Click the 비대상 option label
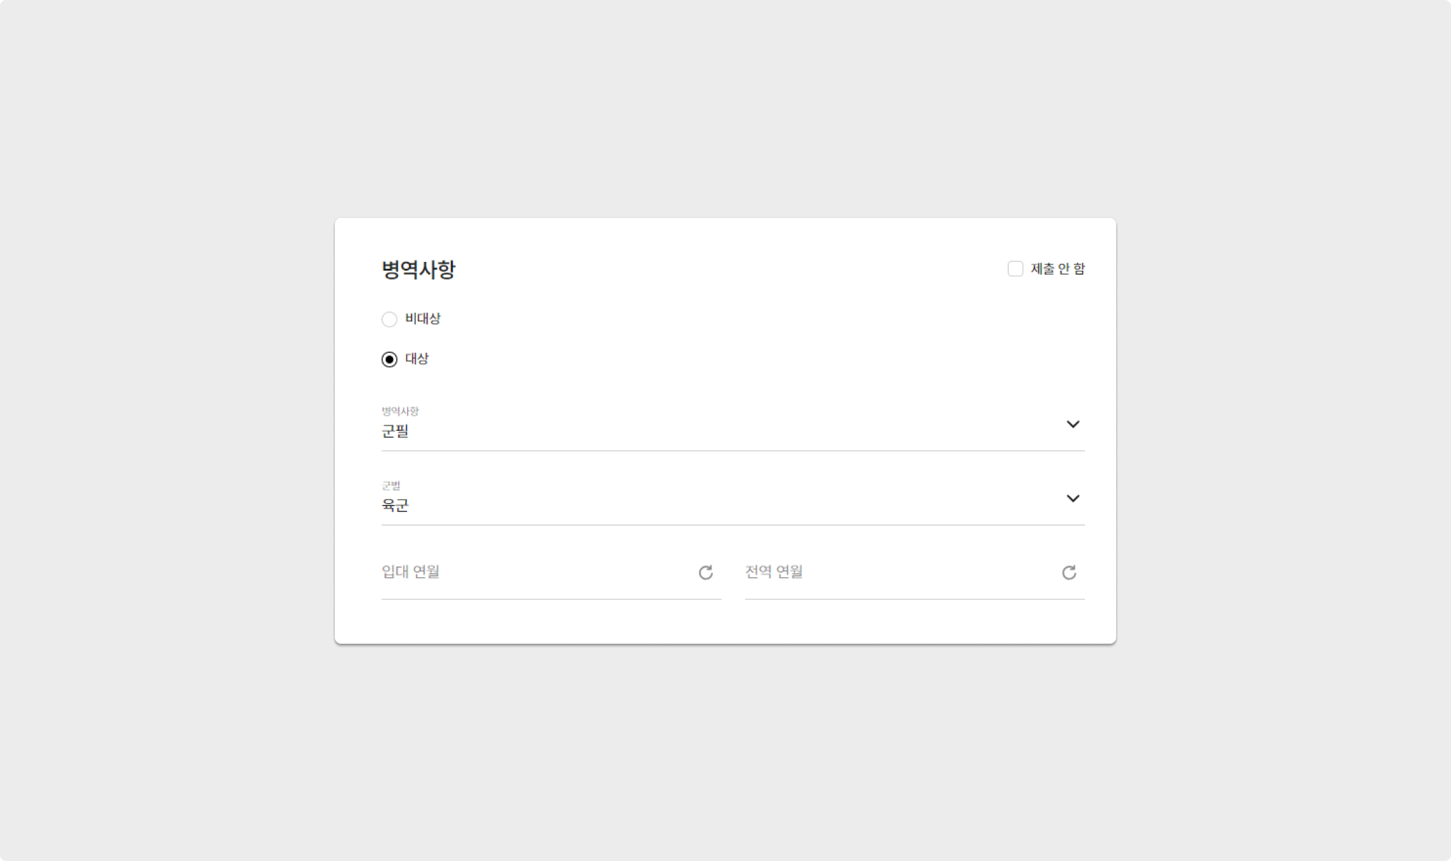The height and width of the screenshot is (861, 1451). 423,319
